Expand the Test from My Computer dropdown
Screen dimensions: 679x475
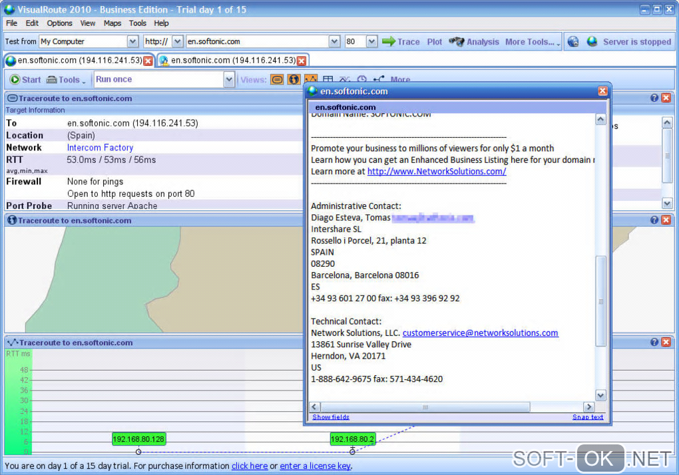[x=132, y=41]
